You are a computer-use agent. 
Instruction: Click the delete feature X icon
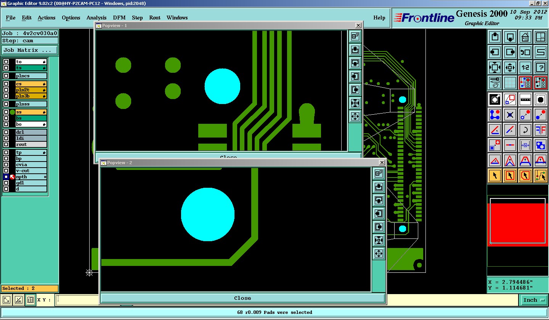pyautogui.click(x=510, y=115)
